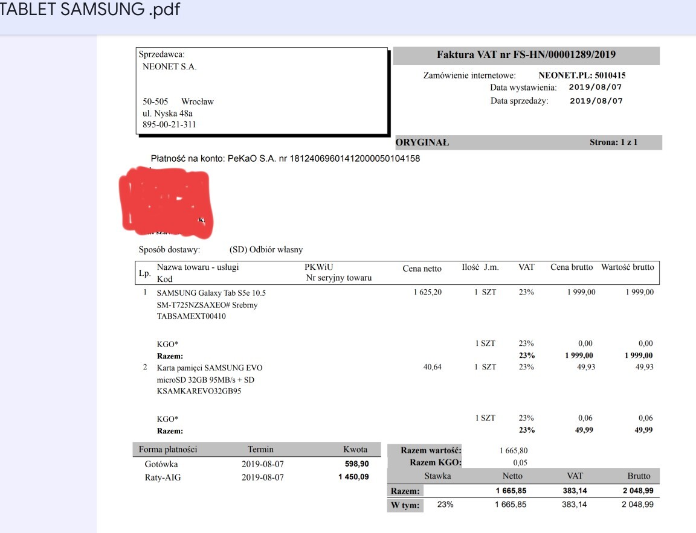This screenshot has height=533, width=696.
Task: Select bold VAT amount '383,14' in Razem row
Action: click(575, 490)
